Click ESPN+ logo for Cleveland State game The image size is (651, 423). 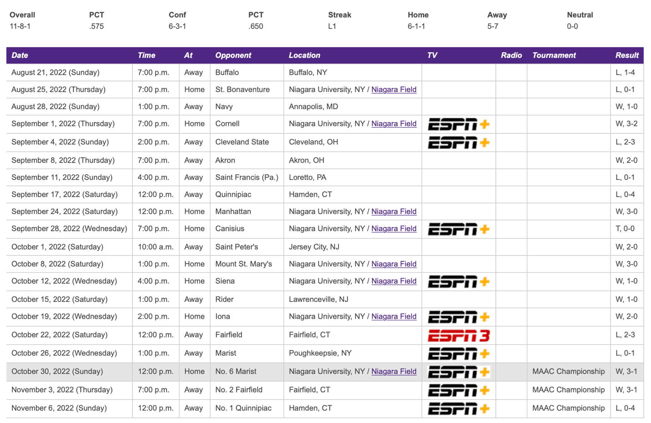[x=458, y=143]
